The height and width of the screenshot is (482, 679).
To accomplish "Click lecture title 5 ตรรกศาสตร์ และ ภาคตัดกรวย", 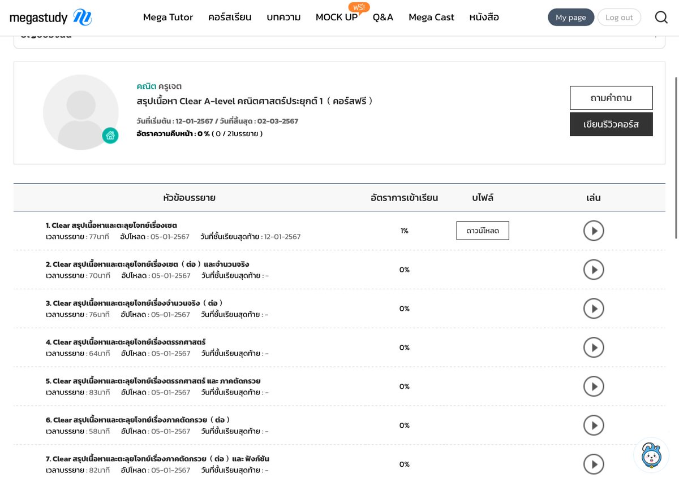I will [x=153, y=381].
